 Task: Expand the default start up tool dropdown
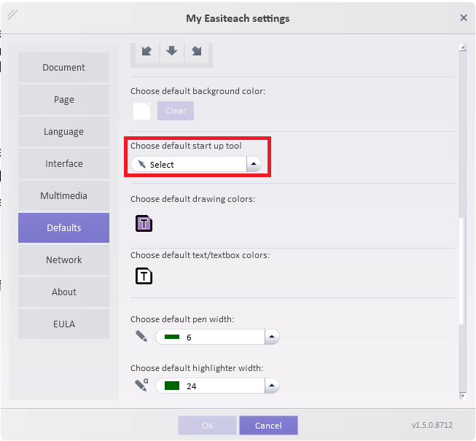pyautogui.click(x=253, y=165)
